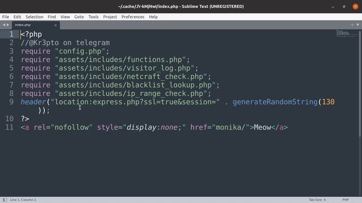The height and width of the screenshot is (203, 362).
Task: Click the functions.php path string
Action: tap(120, 60)
